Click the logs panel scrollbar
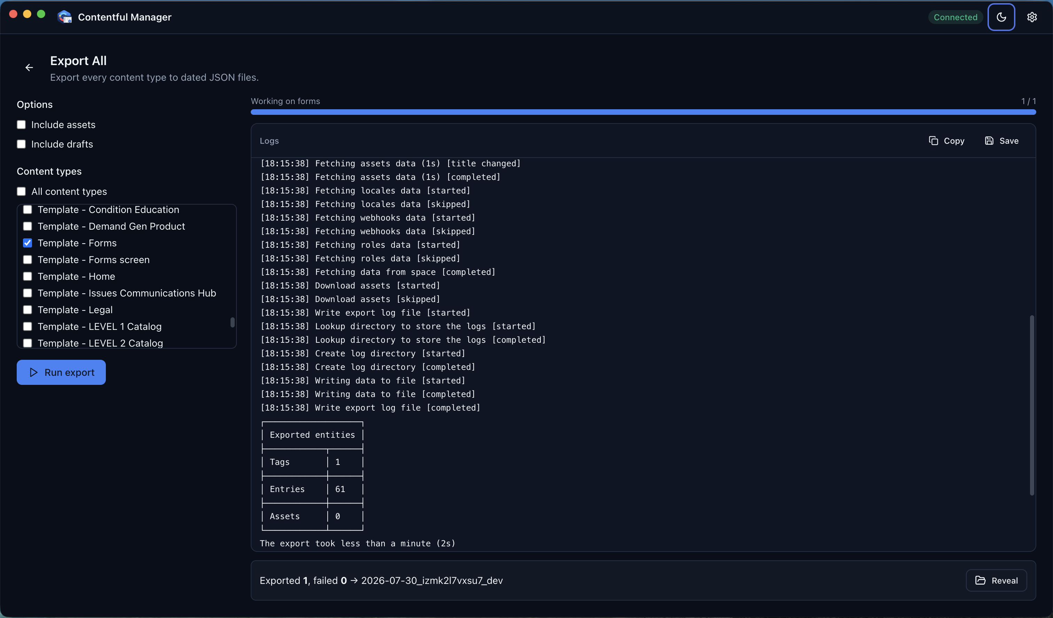Image resolution: width=1053 pixels, height=618 pixels. [1032, 405]
